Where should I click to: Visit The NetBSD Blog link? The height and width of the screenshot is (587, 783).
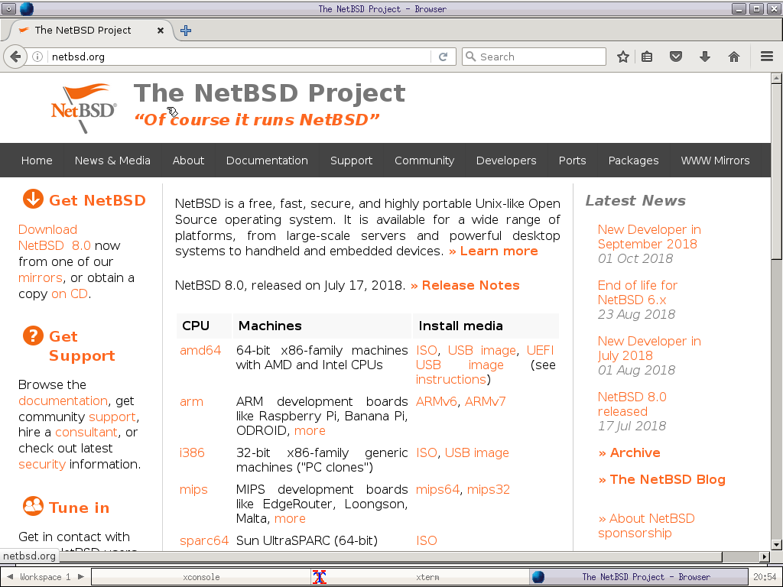click(661, 479)
